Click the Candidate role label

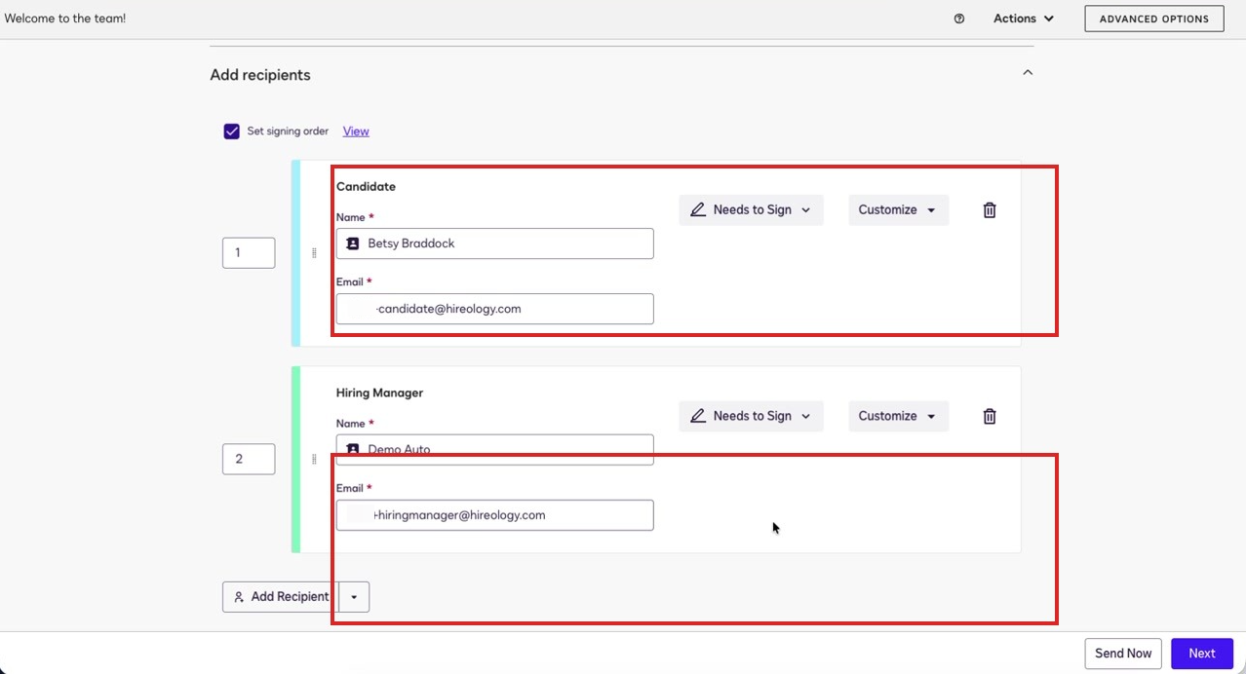pos(366,187)
